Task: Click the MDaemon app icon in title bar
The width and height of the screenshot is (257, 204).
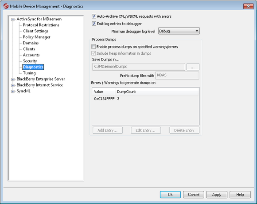Action: click(x=6, y=6)
